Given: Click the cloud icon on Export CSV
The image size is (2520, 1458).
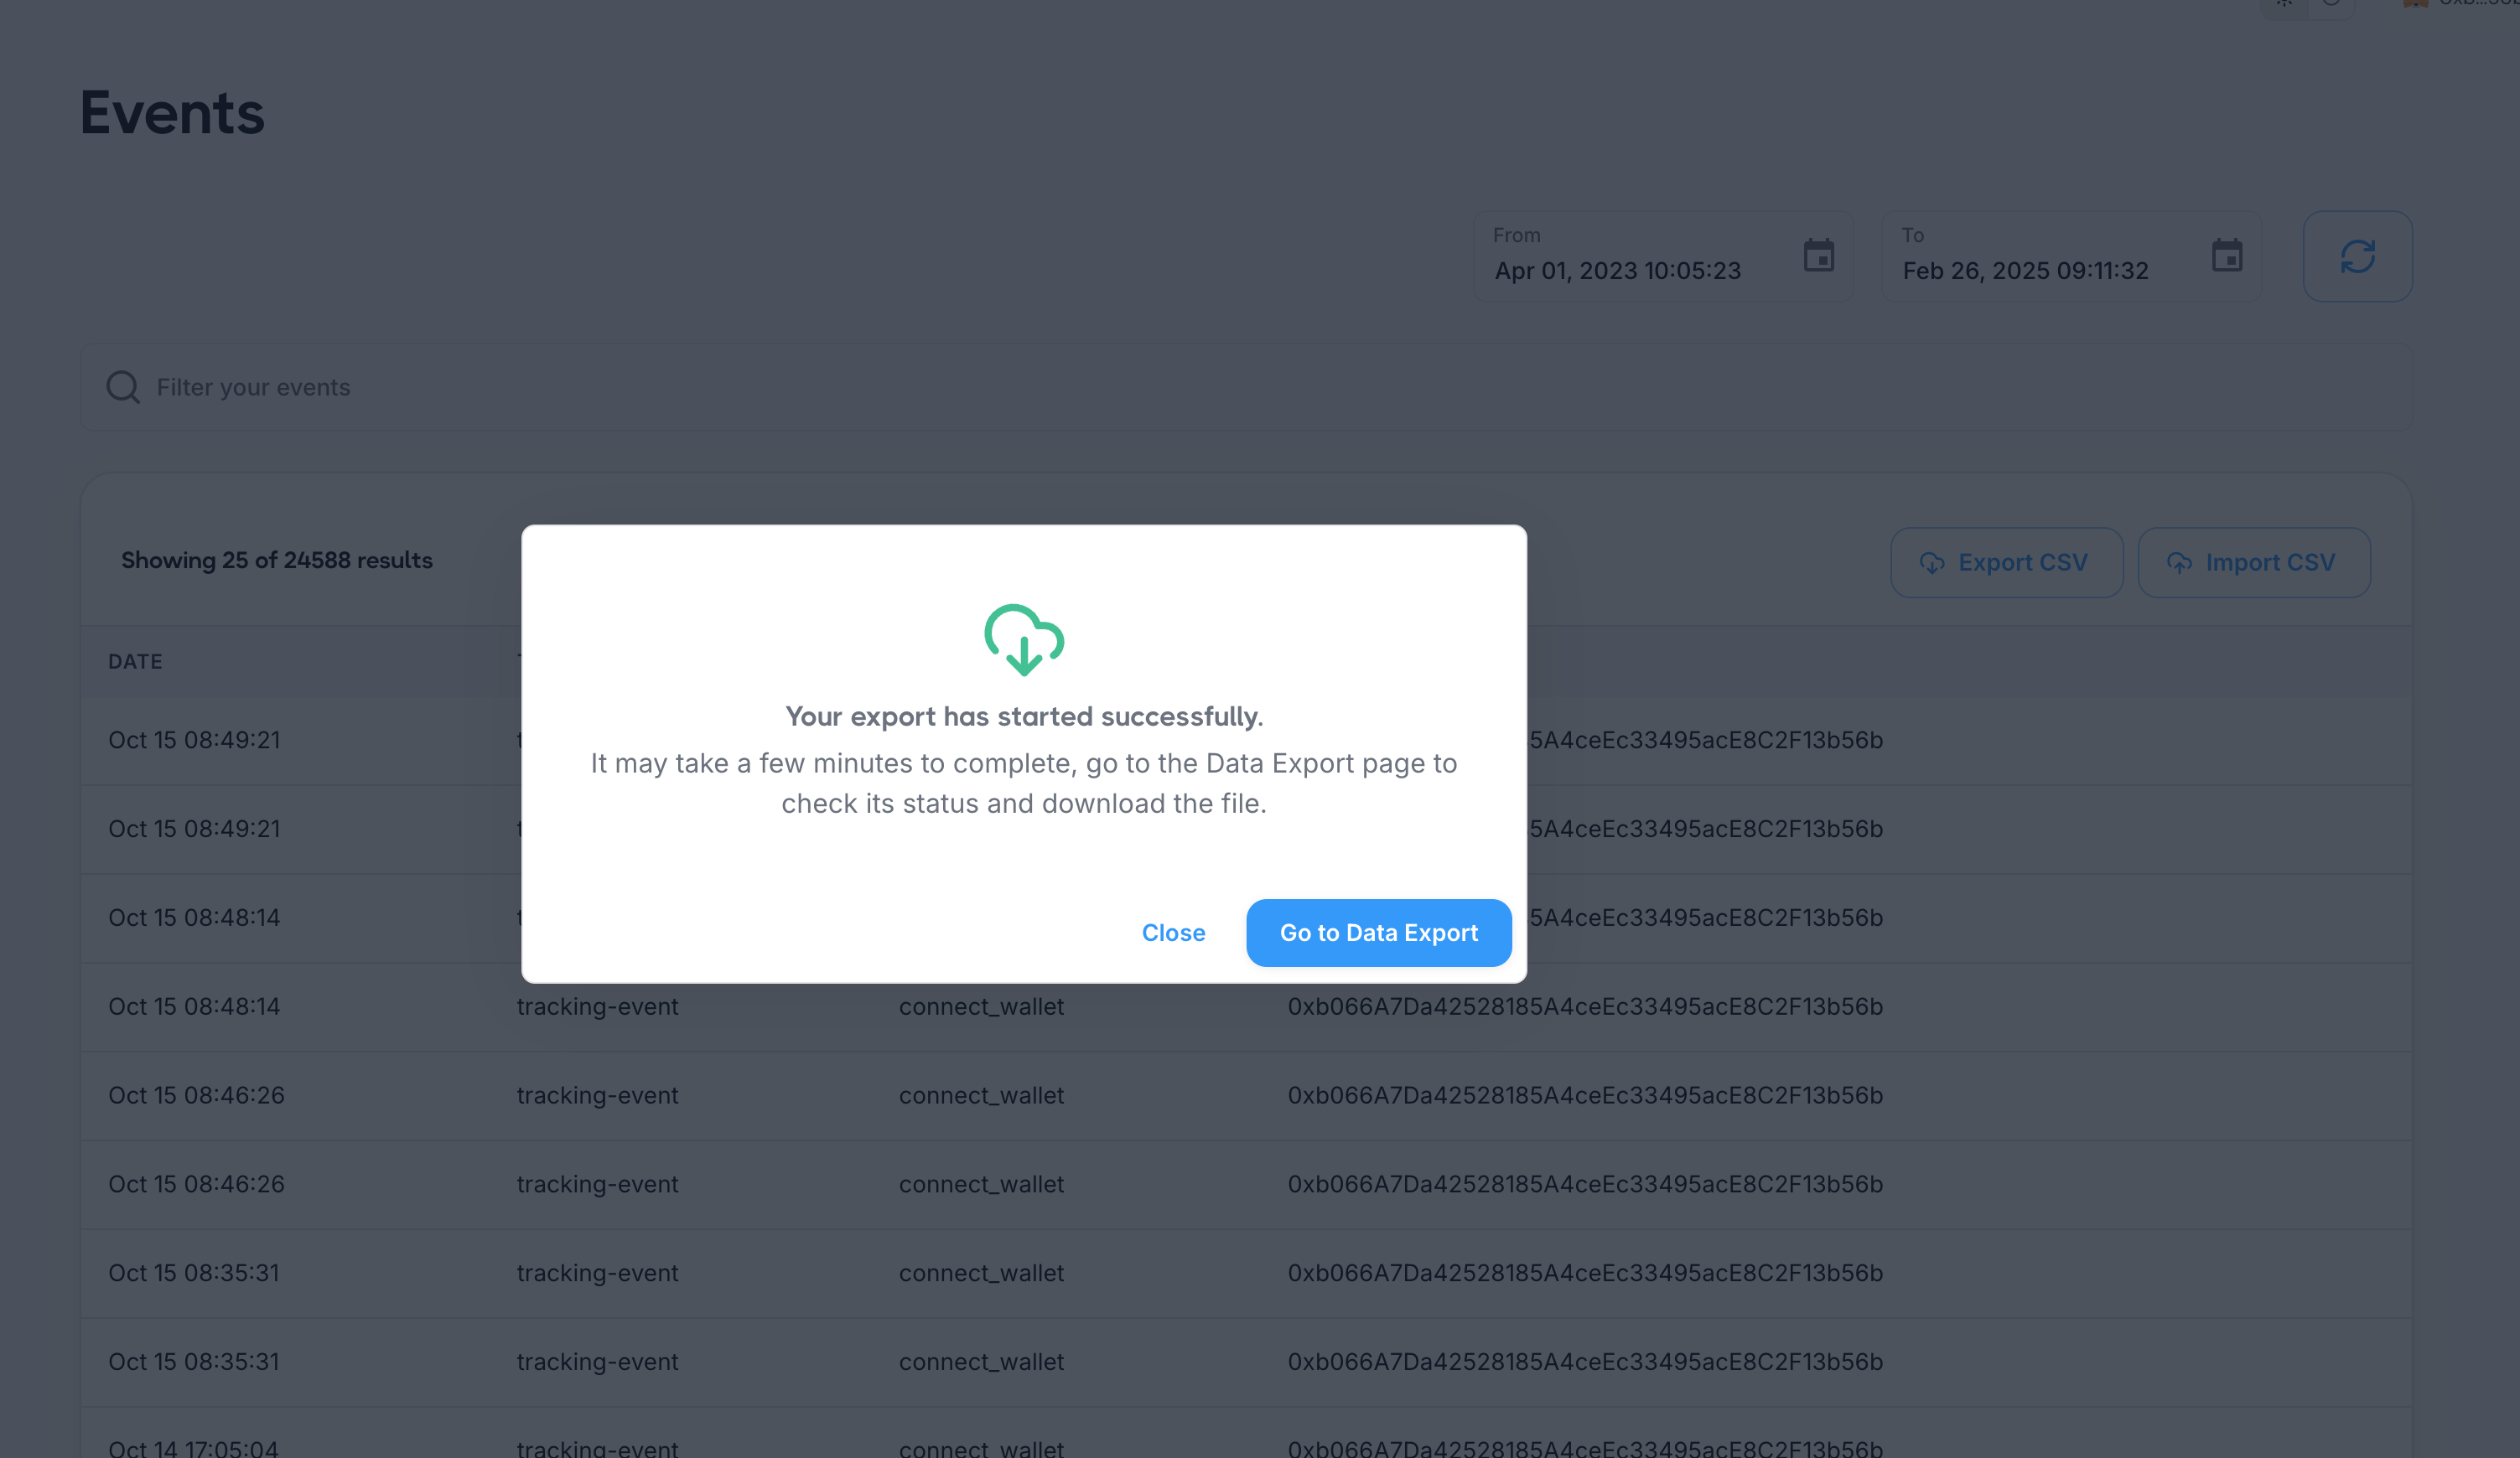Looking at the screenshot, I should [x=1932, y=562].
